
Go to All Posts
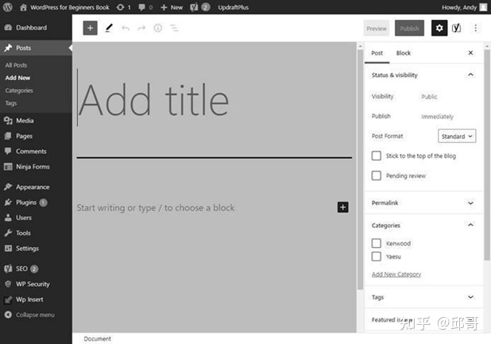[16, 65]
